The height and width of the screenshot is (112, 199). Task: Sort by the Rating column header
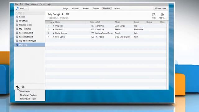149,22
